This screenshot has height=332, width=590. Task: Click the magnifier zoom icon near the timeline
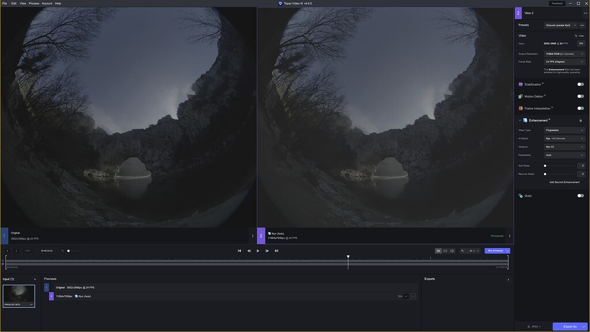point(463,250)
